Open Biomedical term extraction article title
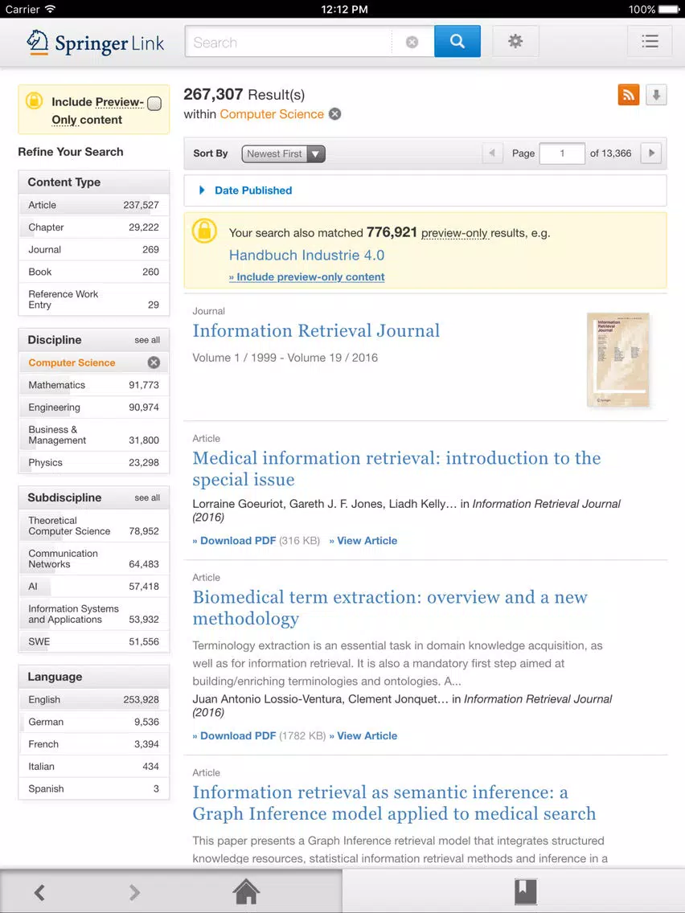The width and height of the screenshot is (685, 913). tap(390, 608)
